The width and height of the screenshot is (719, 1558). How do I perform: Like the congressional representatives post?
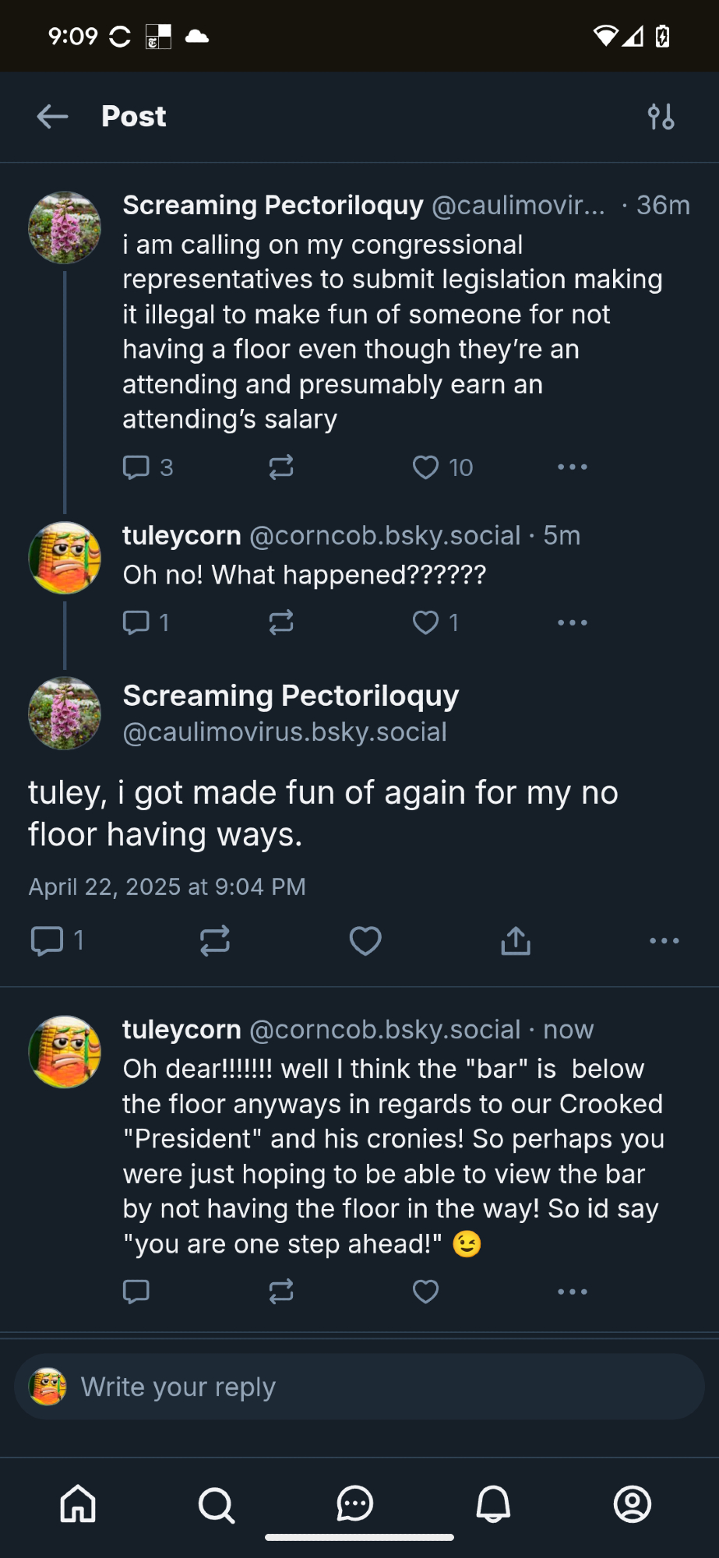425,467
